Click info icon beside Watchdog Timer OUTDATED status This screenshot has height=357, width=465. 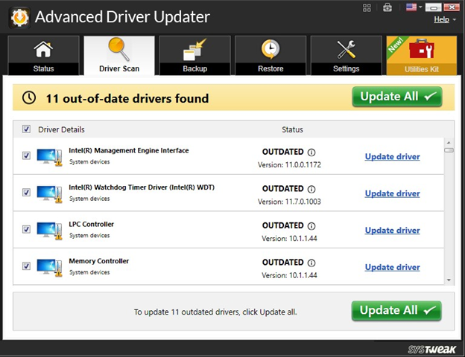(311, 190)
